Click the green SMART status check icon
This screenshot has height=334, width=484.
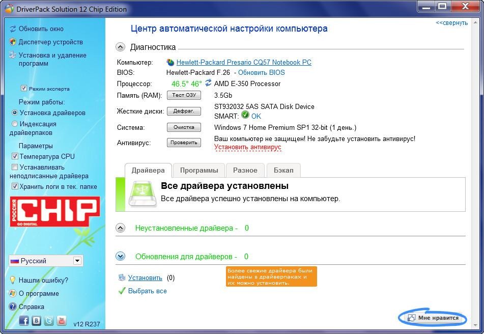(245, 115)
